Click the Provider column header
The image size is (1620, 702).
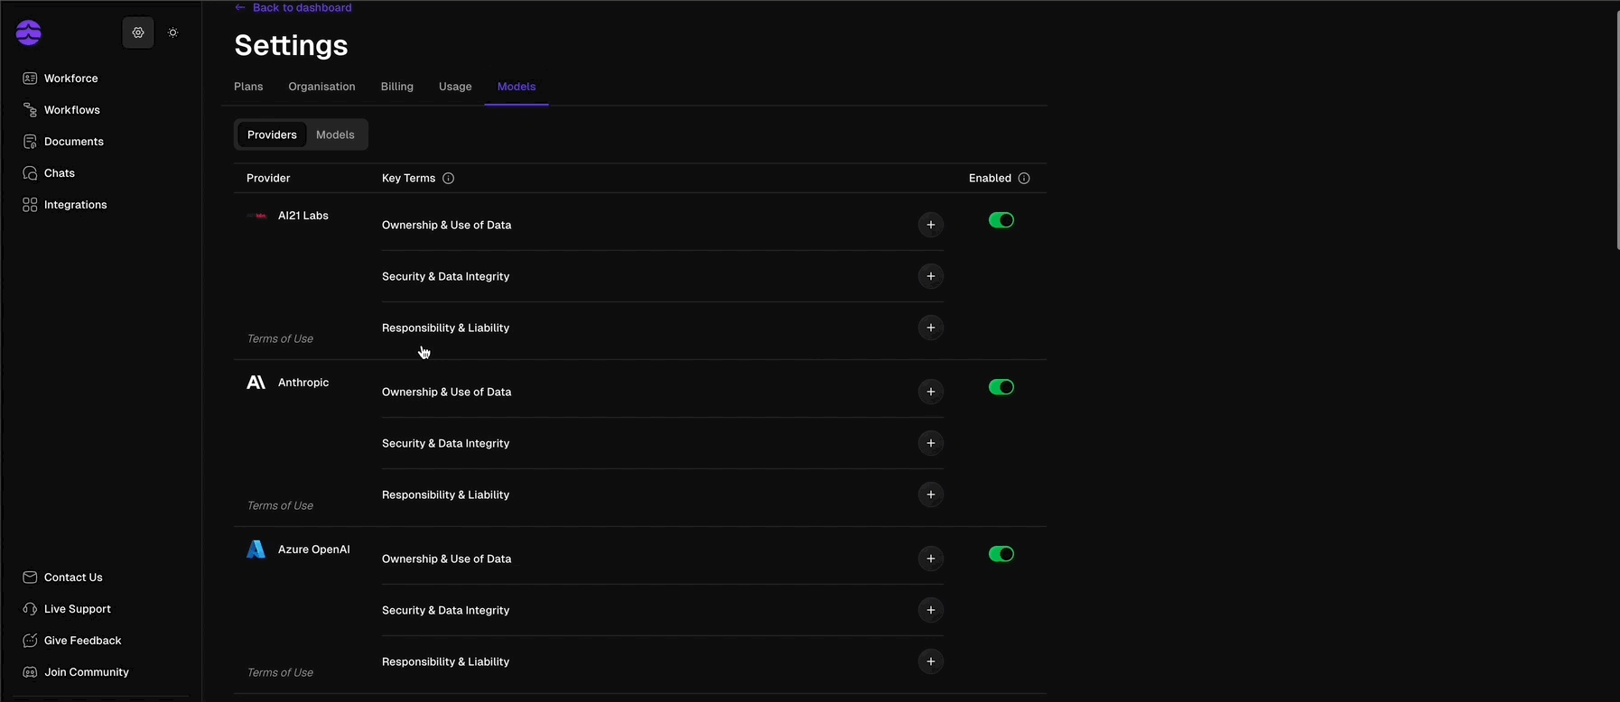268,179
